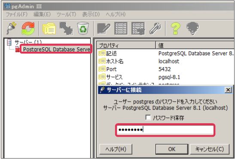
Task: Click the ホスト名 property row icon
Action: 102,61
